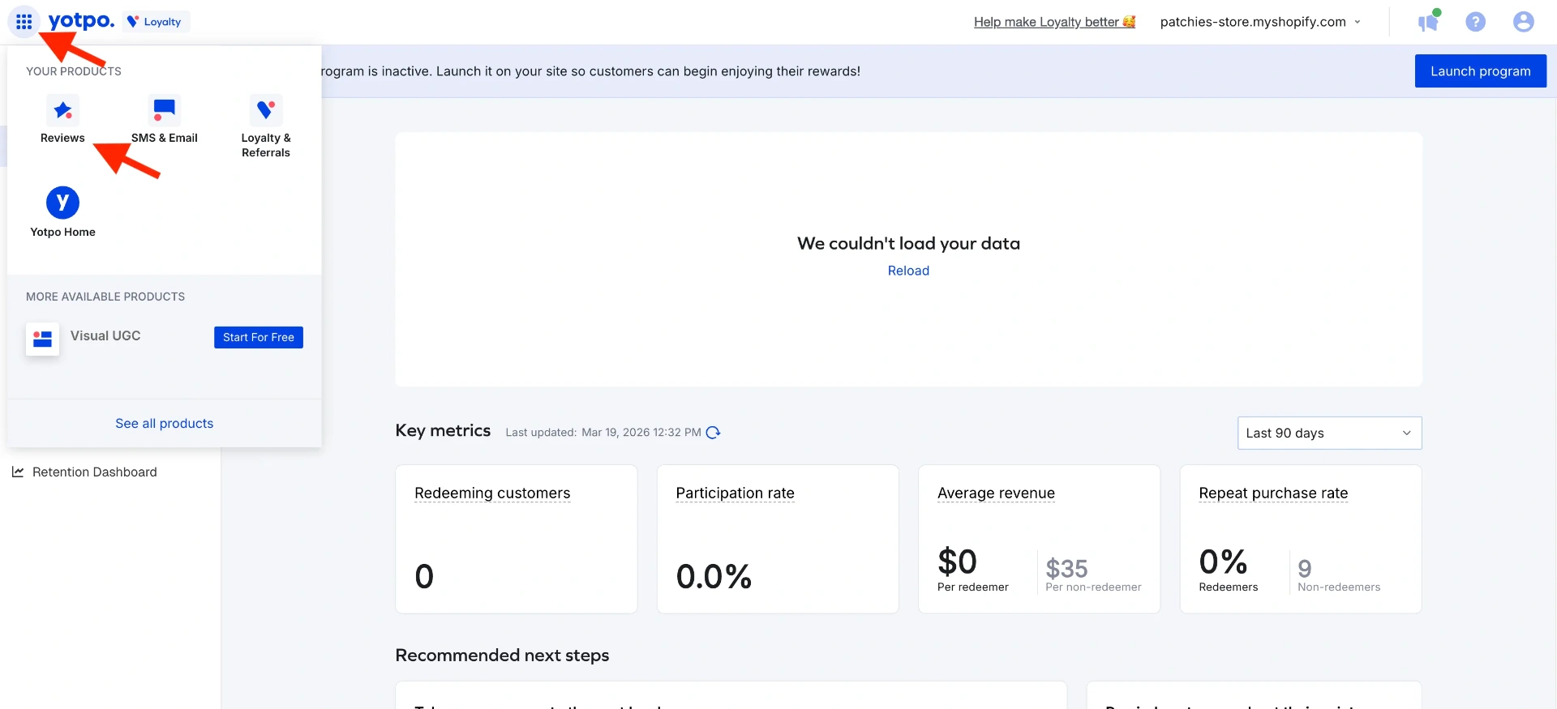
Task: Click the $0 per redeemer value
Action: (x=957, y=562)
